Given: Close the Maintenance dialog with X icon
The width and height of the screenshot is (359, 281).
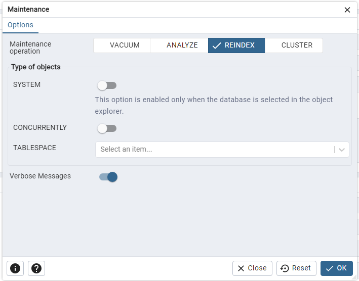Looking at the screenshot, I should pos(347,10).
